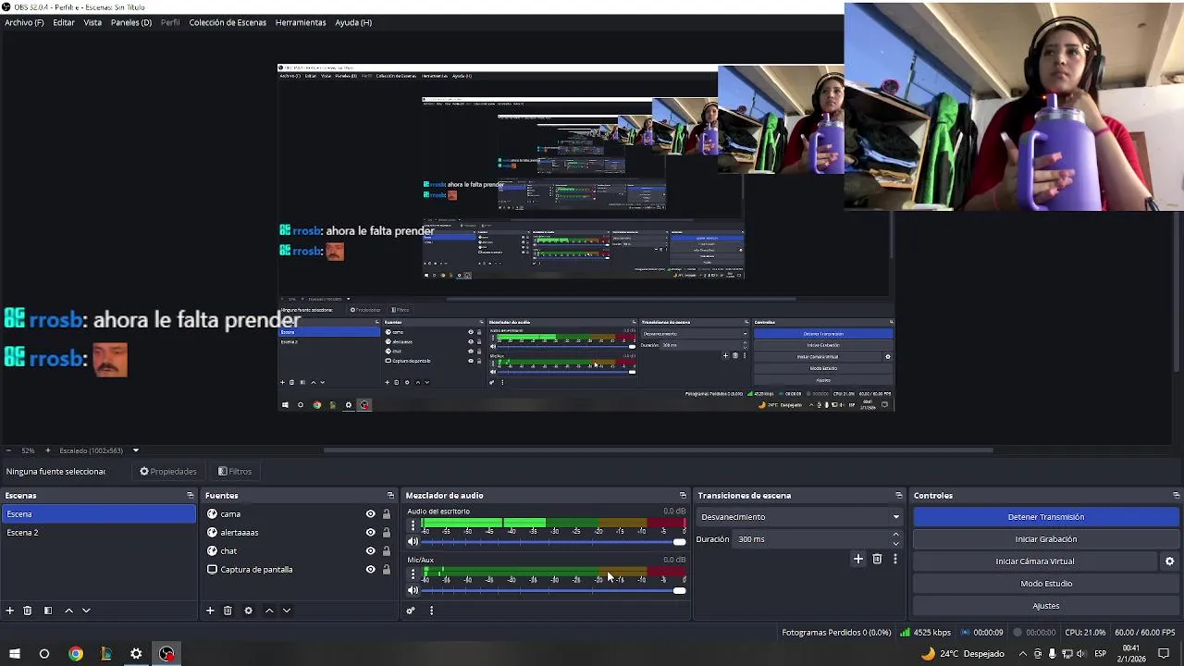
Task: Open the Herramientas menu
Action: pos(301,22)
